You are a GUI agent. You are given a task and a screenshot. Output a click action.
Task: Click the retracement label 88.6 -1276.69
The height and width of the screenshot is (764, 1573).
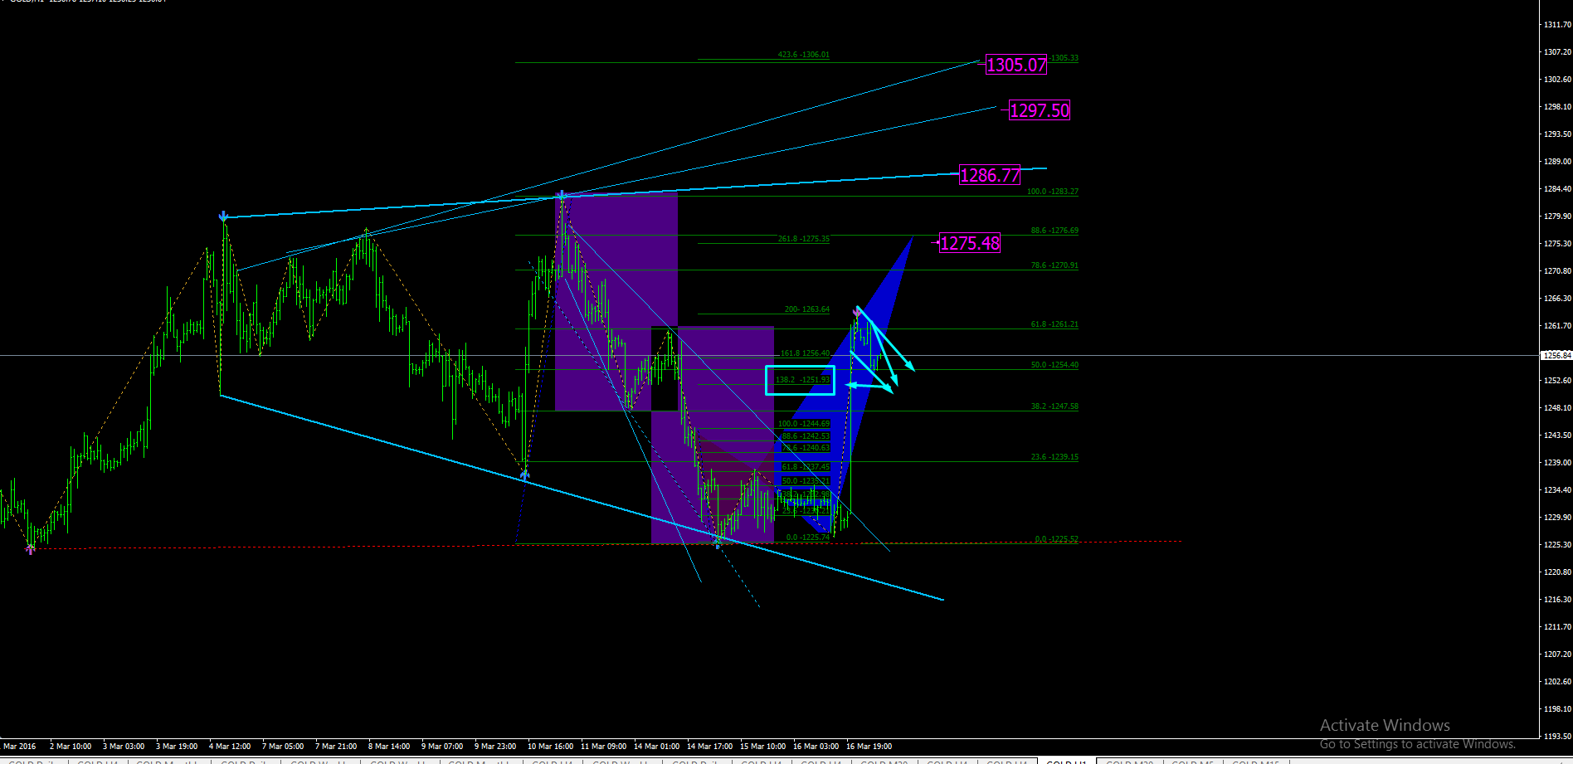click(1054, 231)
